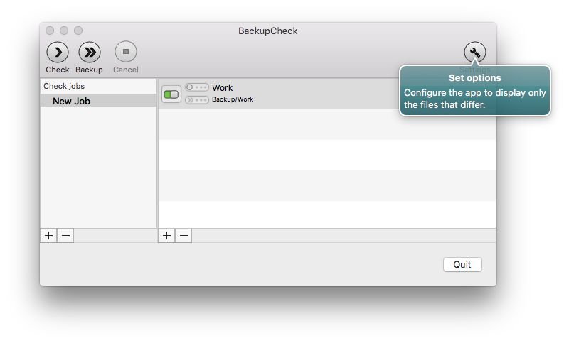Start the Check operation in the toolbar
This screenshot has height=343, width=564.
click(58, 53)
